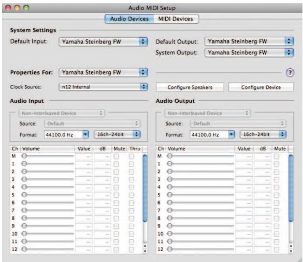Open Audio Input sample rate 44100.0 Hz dropdown
Image resolution: width=303 pixels, height=262 pixels.
[x=66, y=134]
